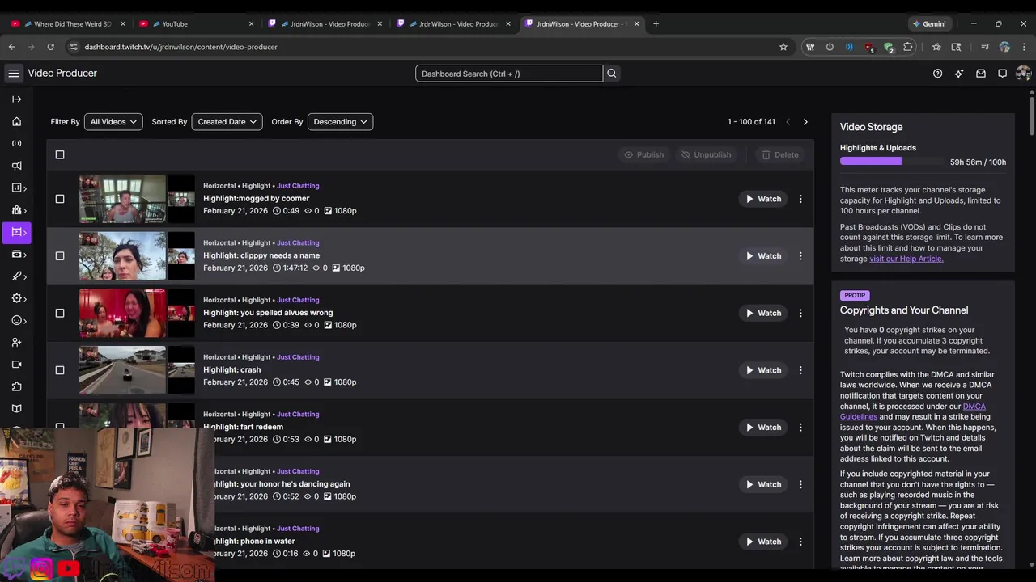The image size is (1036, 582).
Task: Open Chrome three-dot menu
Action: [x=1025, y=47]
